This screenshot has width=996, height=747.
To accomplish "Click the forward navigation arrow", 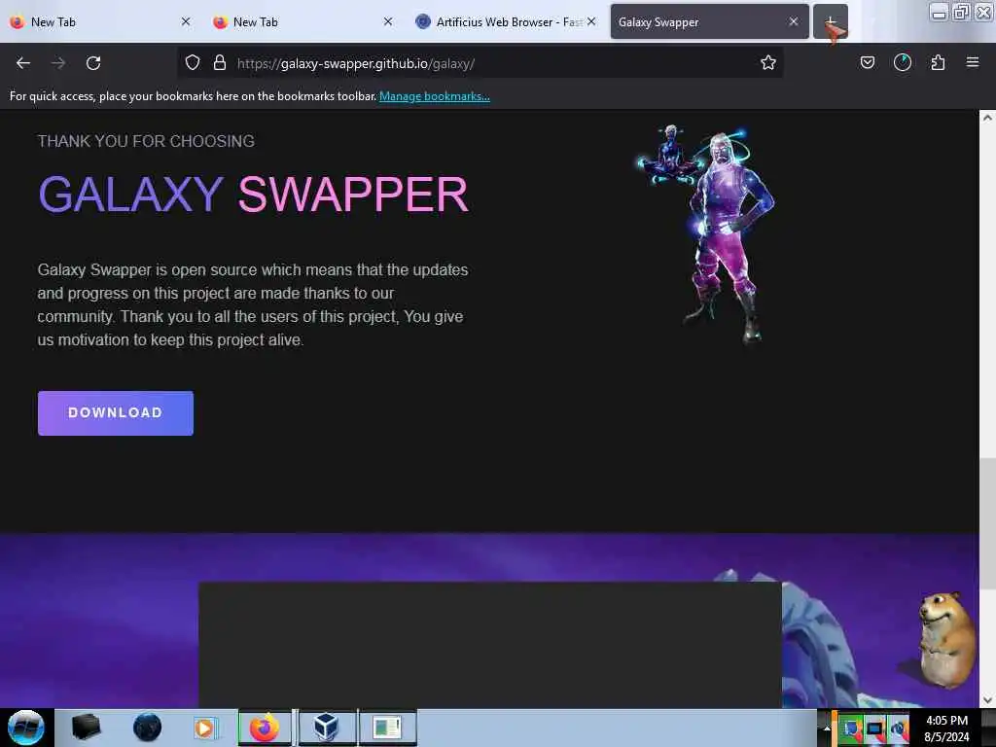I will point(58,63).
